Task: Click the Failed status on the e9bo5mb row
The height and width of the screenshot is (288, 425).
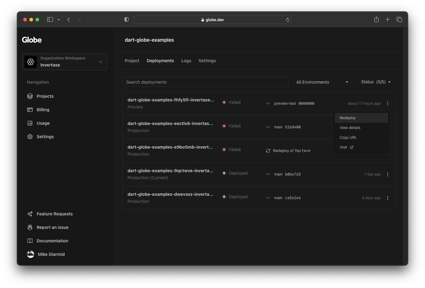Action: [x=231, y=150]
